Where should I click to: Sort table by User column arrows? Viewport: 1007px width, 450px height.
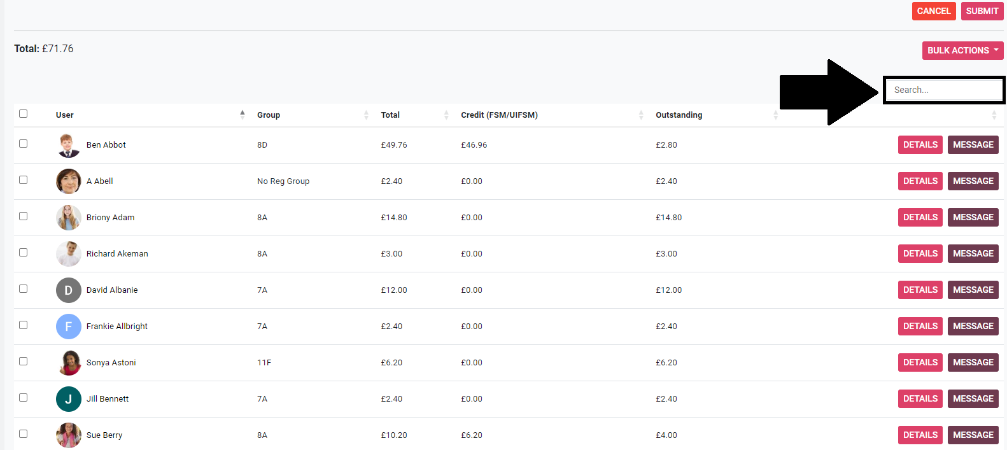point(242,115)
